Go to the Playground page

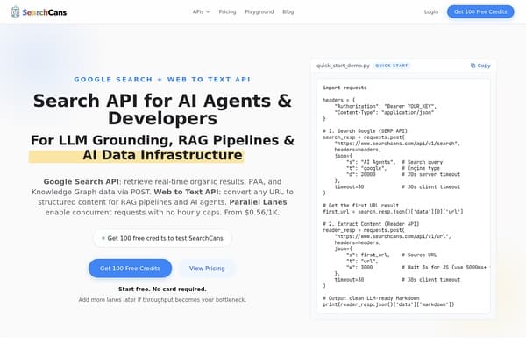(259, 11)
